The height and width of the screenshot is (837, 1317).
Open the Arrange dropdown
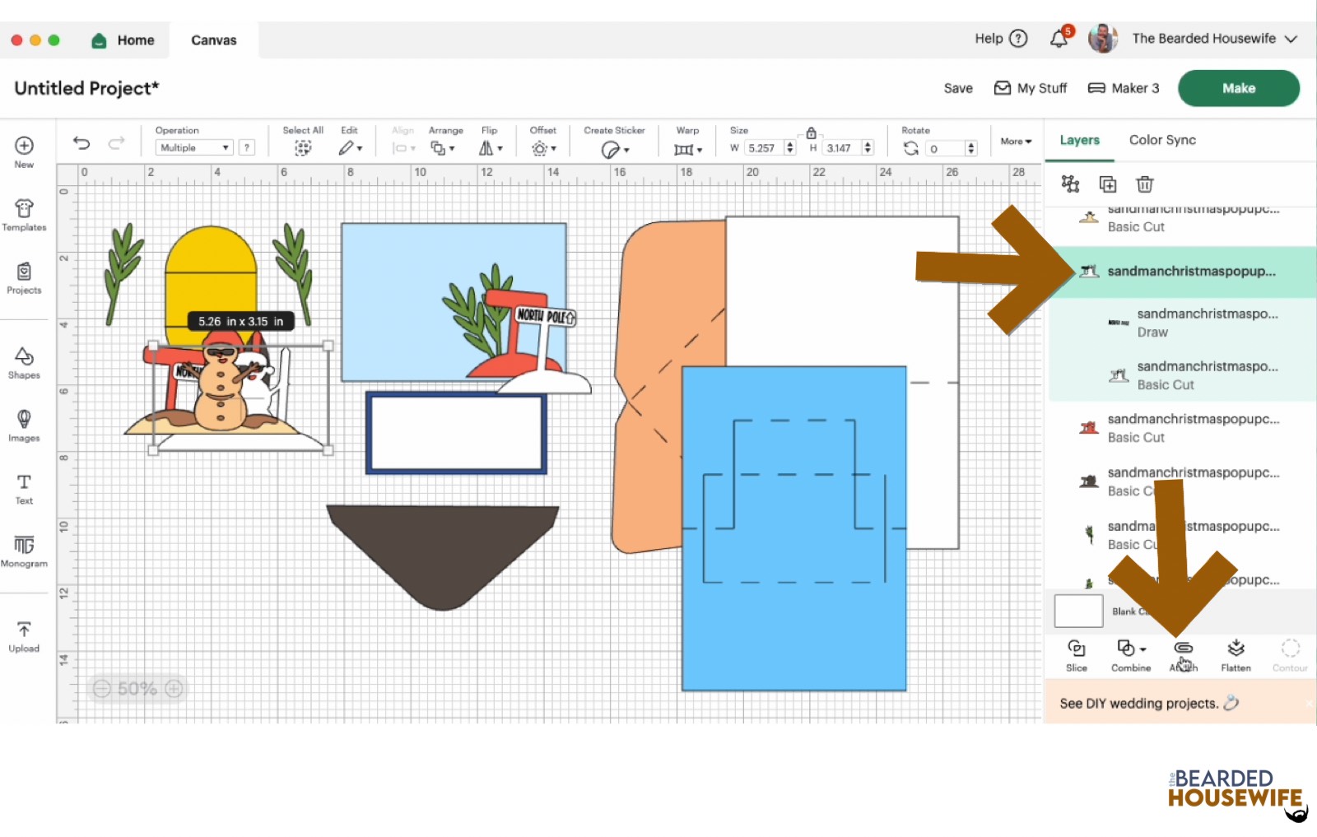click(x=443, y=148)
